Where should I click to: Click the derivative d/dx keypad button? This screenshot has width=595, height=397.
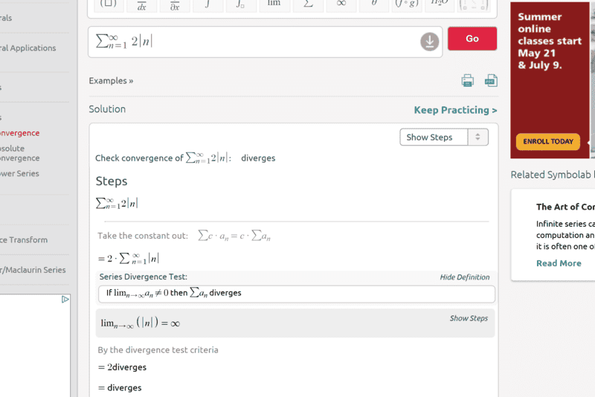click(x=141, y=5)
